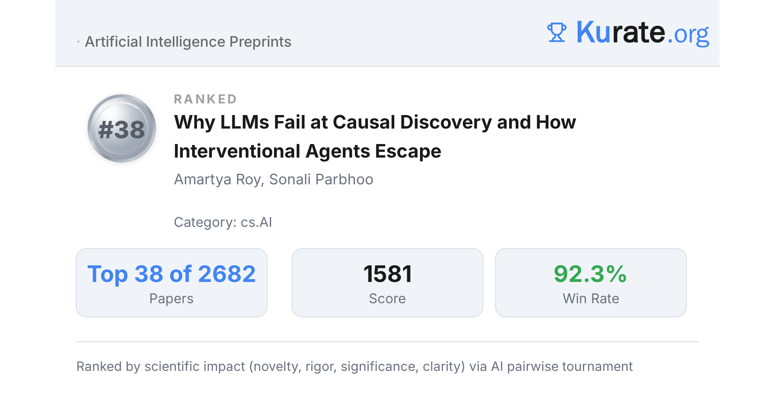Click the small bullet before Artificial Intelligence

click(78, 42)
